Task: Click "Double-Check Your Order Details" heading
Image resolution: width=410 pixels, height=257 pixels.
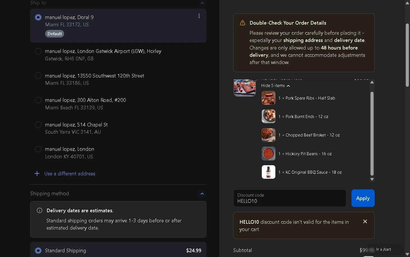Action: [x=288, y=23]
